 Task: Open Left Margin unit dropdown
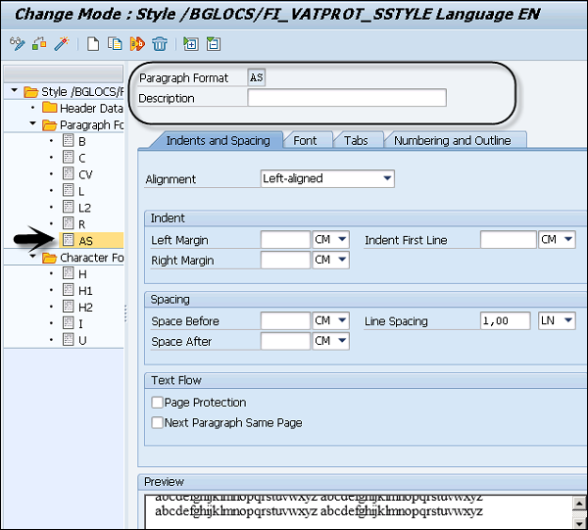[x=342, y=240]
